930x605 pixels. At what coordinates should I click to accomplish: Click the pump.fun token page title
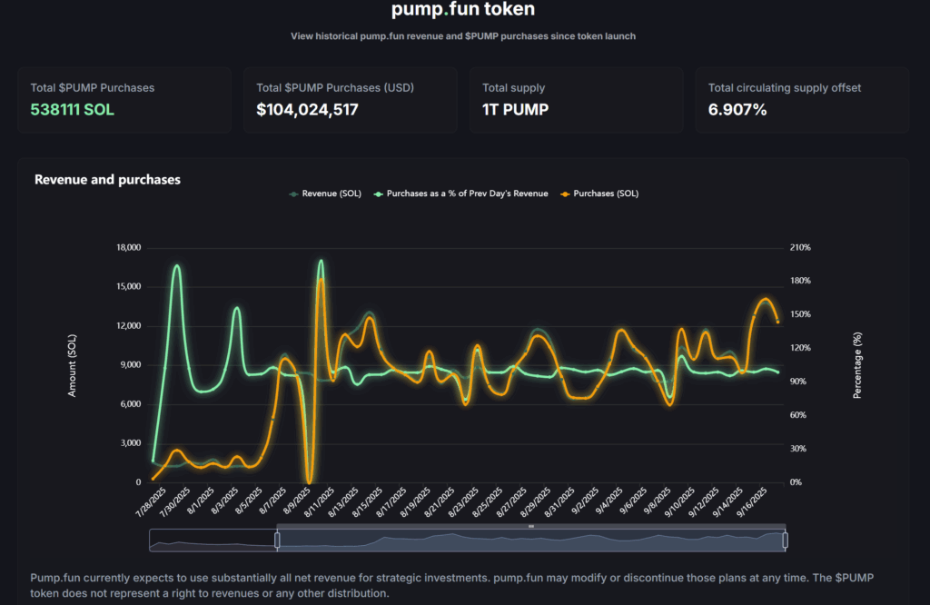(x=463, y=9)
